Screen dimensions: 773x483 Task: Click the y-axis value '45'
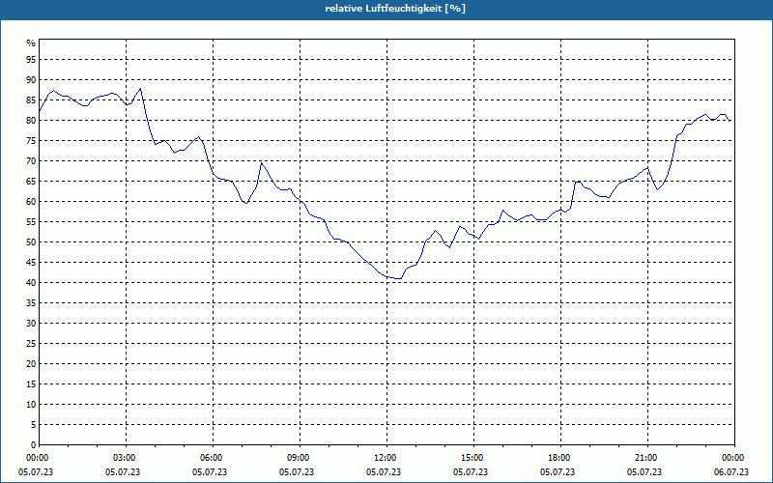(31, 262)
